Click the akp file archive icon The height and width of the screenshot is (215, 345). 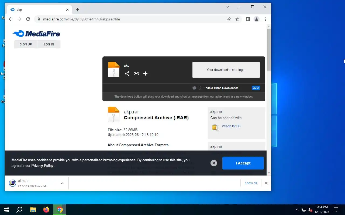(114, 70)
